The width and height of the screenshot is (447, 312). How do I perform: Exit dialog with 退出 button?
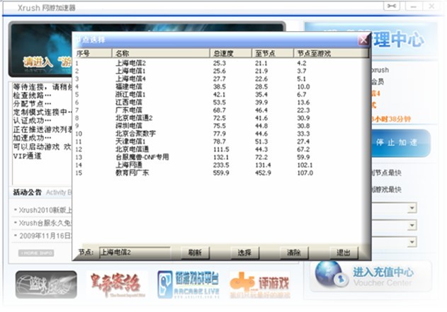pyautogui.click(x=344, y=253)
